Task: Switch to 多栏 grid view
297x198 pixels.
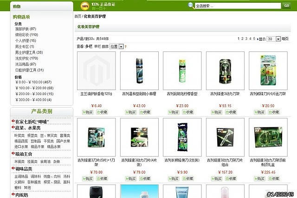Action: tap(89, 46)
